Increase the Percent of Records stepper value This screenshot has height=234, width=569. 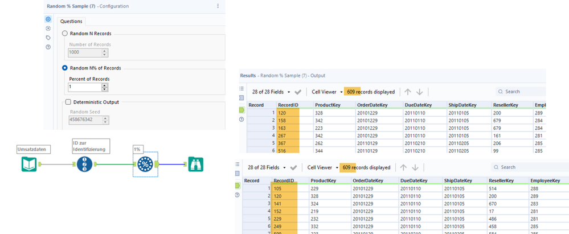pos(104,85)
